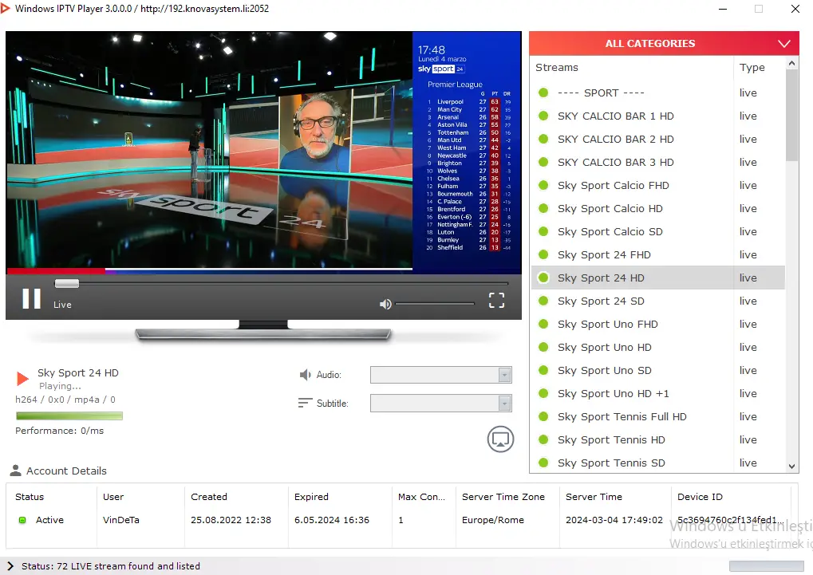The width and height of the screenshot is (813, 575).
Task: Play Sky Sport Calcio HD
Action: tap(657, 208)
